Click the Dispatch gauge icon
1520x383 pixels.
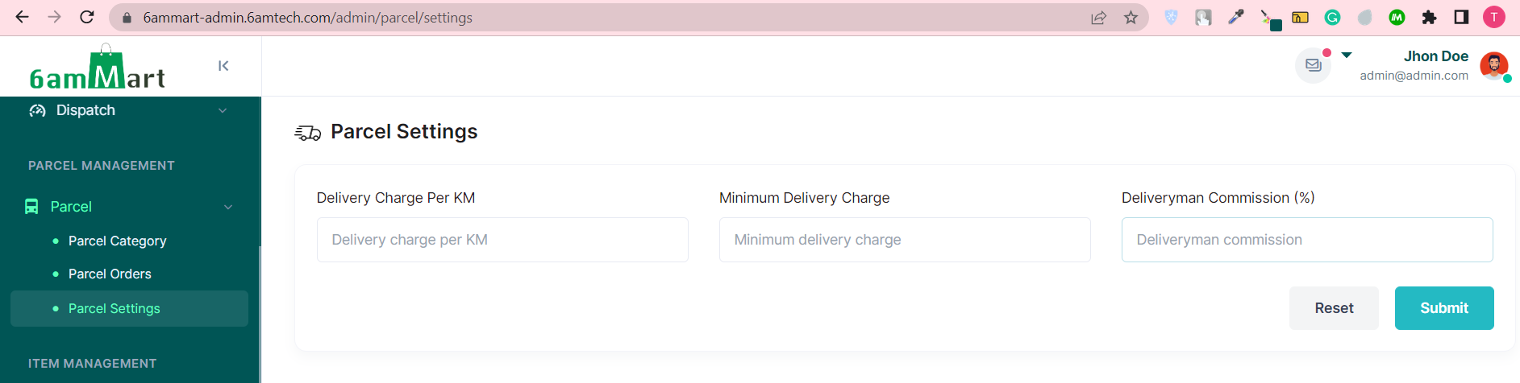pos(37,110)
